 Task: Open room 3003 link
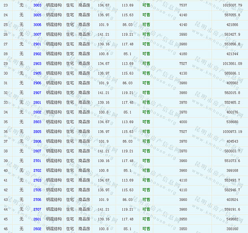coord(37,5)
